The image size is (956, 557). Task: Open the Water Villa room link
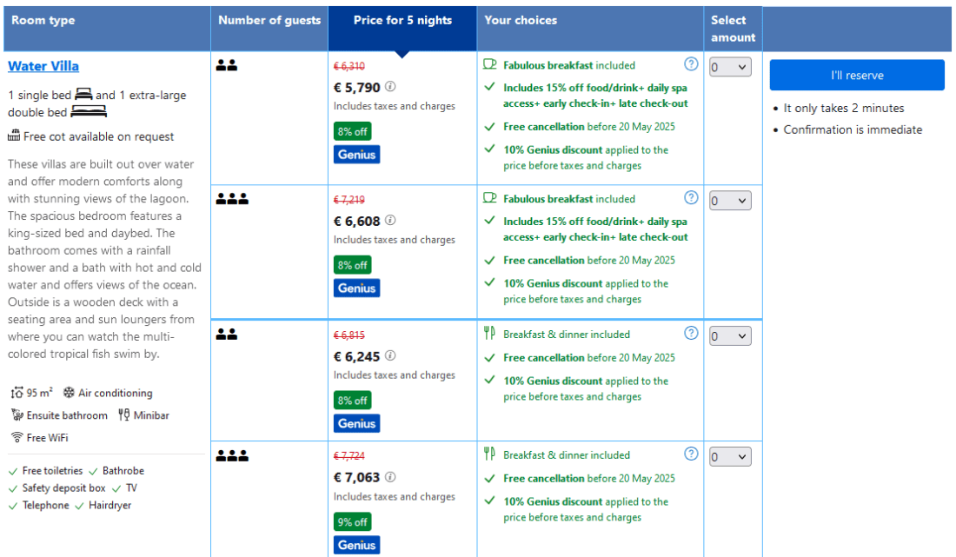coord(43,66)
